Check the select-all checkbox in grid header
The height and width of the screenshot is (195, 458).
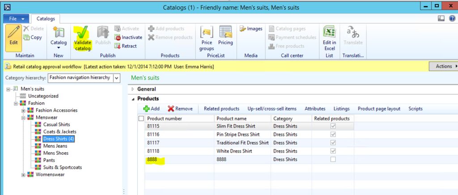[141, 119]
